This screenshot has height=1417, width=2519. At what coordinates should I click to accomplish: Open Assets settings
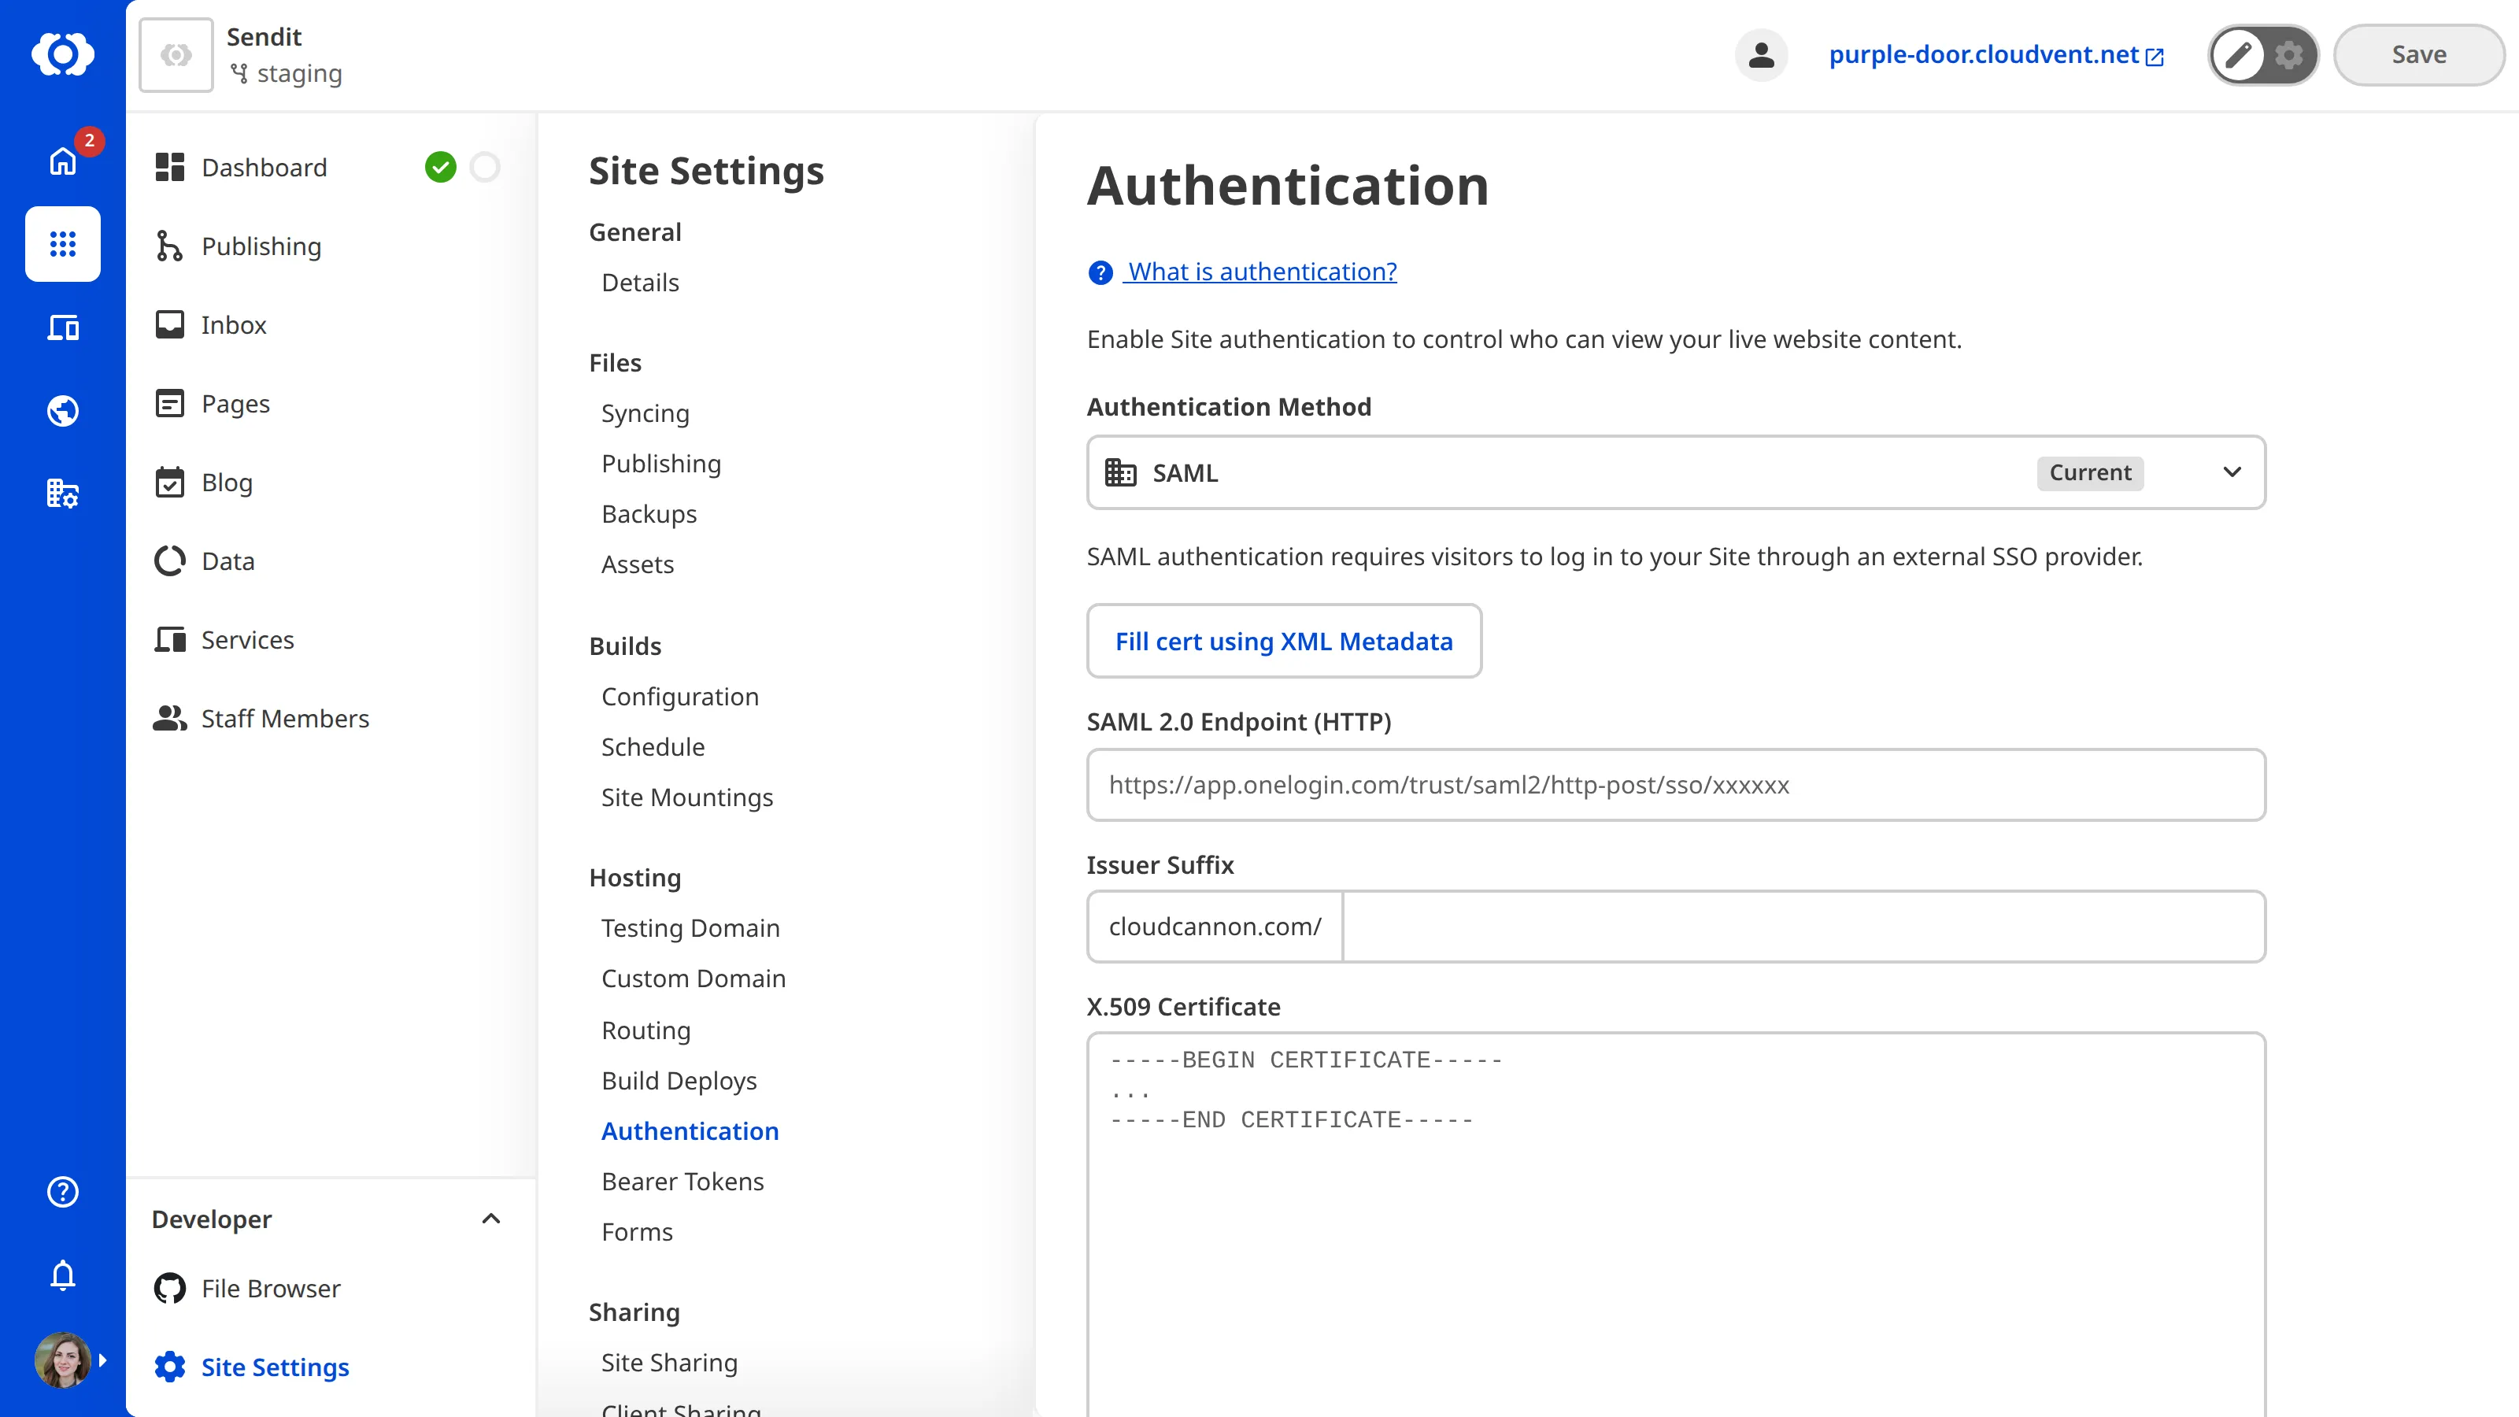[638, 564]
